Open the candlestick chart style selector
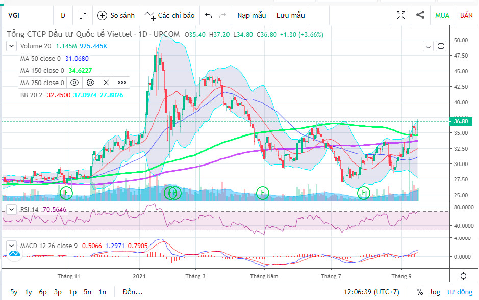Viewport: 479px width, 300px height. pos(83,15)
